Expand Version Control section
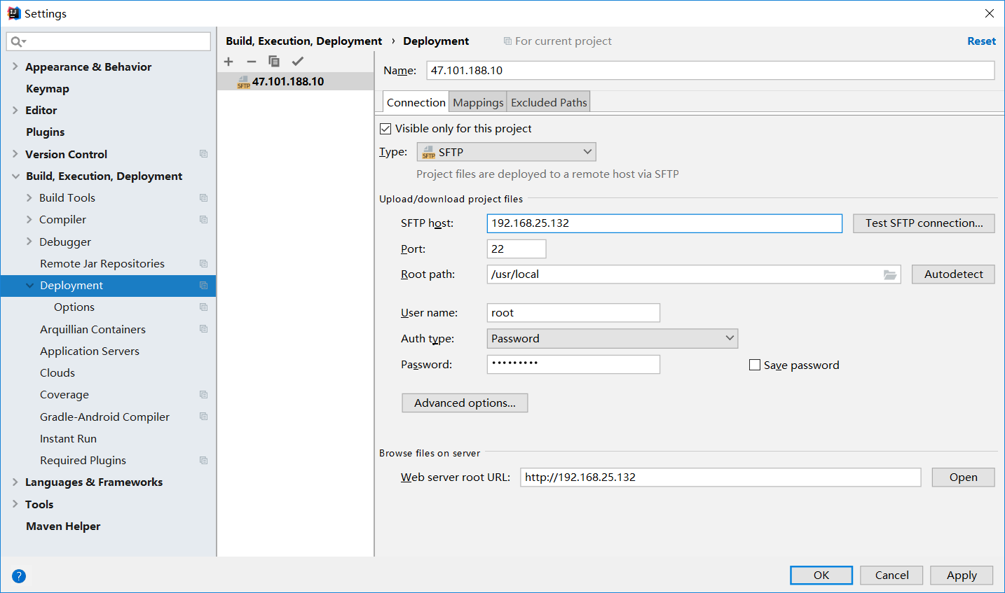This screenshot has height=593, width=1005. pyautogui.click(x=15, y=154)
